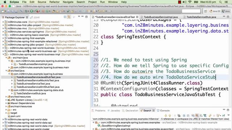This screenshot has height=130, width=232.
Task: Close the TodoBusinessServiceJavaStubTest editor tab
Action: tap(137, 17)
